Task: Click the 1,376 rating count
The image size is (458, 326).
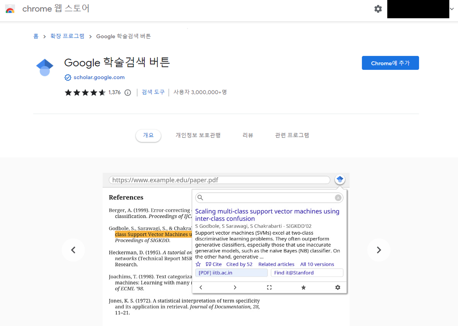Action: (x=114, y=92)
